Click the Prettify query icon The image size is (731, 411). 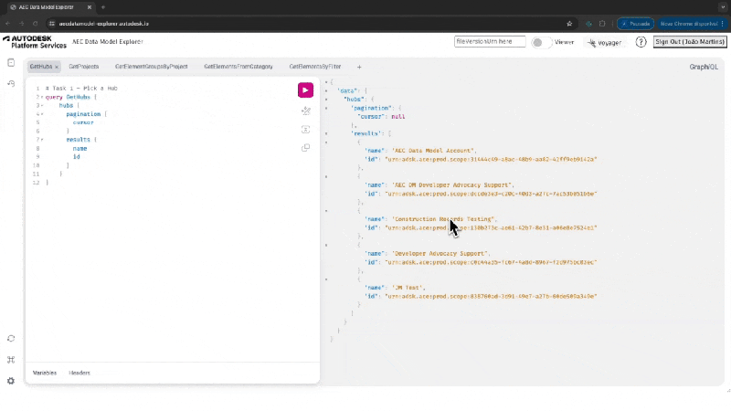(306, 111)
